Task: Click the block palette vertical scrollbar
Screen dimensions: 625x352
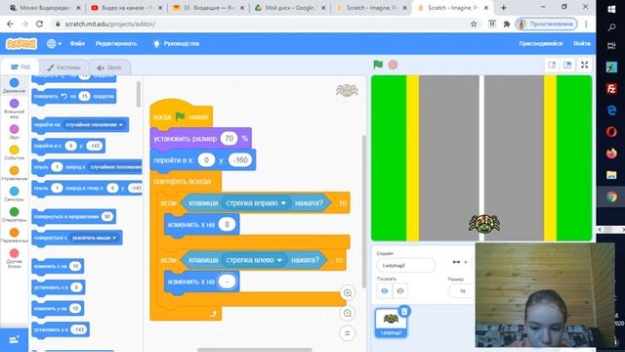Action: click(139, 94)
